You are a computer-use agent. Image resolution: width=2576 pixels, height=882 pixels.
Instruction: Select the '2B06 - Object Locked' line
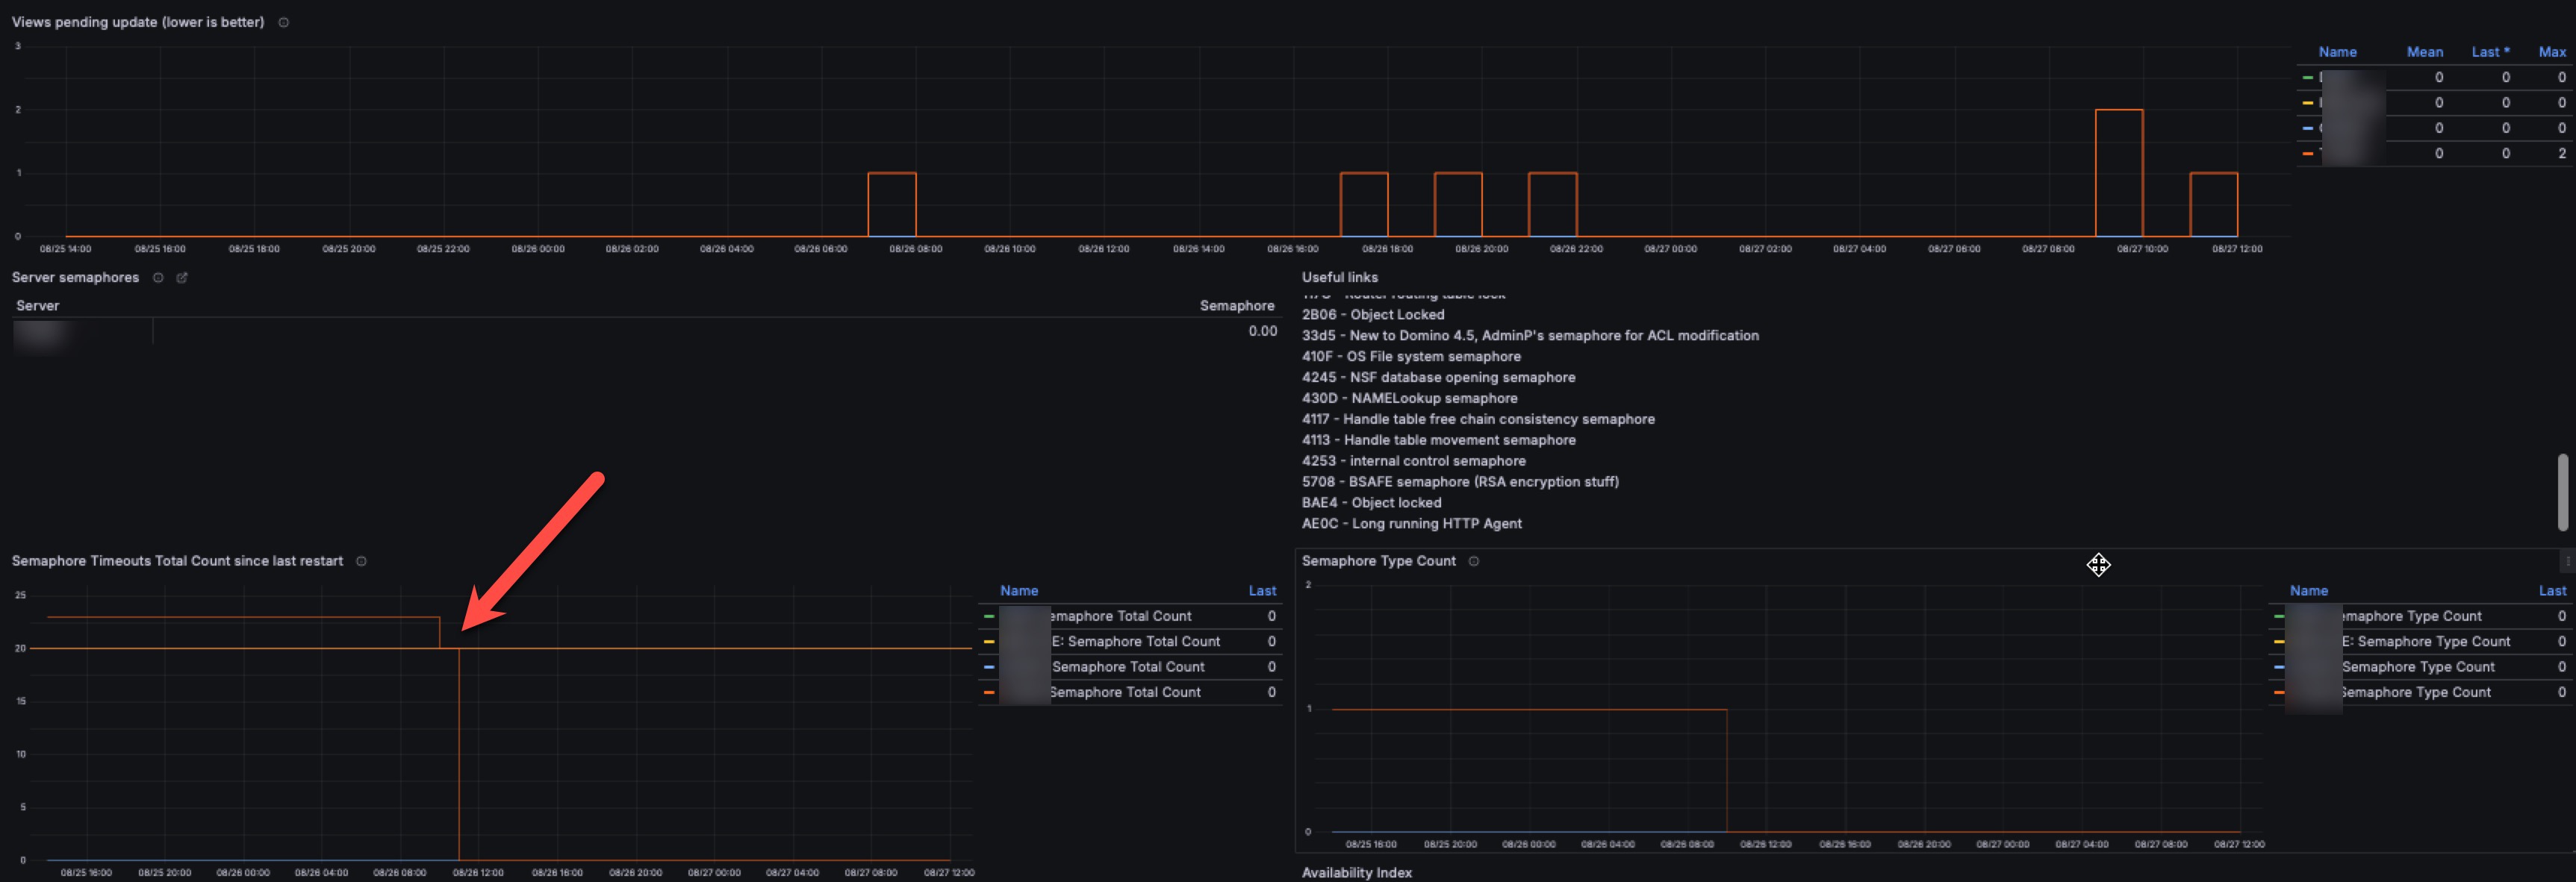[x=1373, y=315]
